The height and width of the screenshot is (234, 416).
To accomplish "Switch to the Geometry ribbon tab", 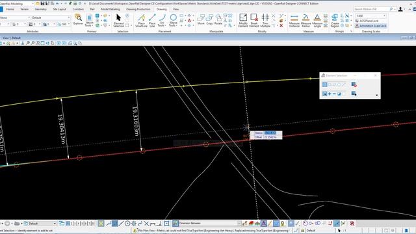I will [40, 9].
